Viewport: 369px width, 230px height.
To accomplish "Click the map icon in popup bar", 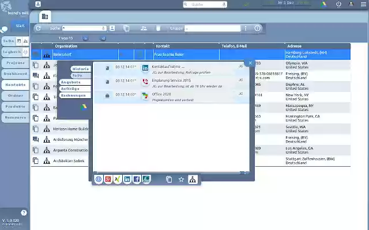I will pos(146,179).
